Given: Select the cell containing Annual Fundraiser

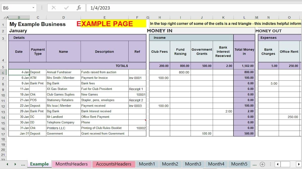Looking at the screenshot, I should (x=63, y=72).
